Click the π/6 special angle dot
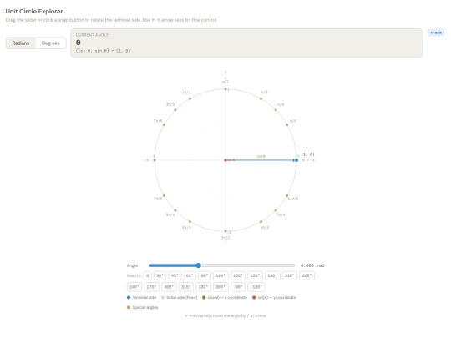This screenshot has height=338, width=451. [x=286, y=124]
